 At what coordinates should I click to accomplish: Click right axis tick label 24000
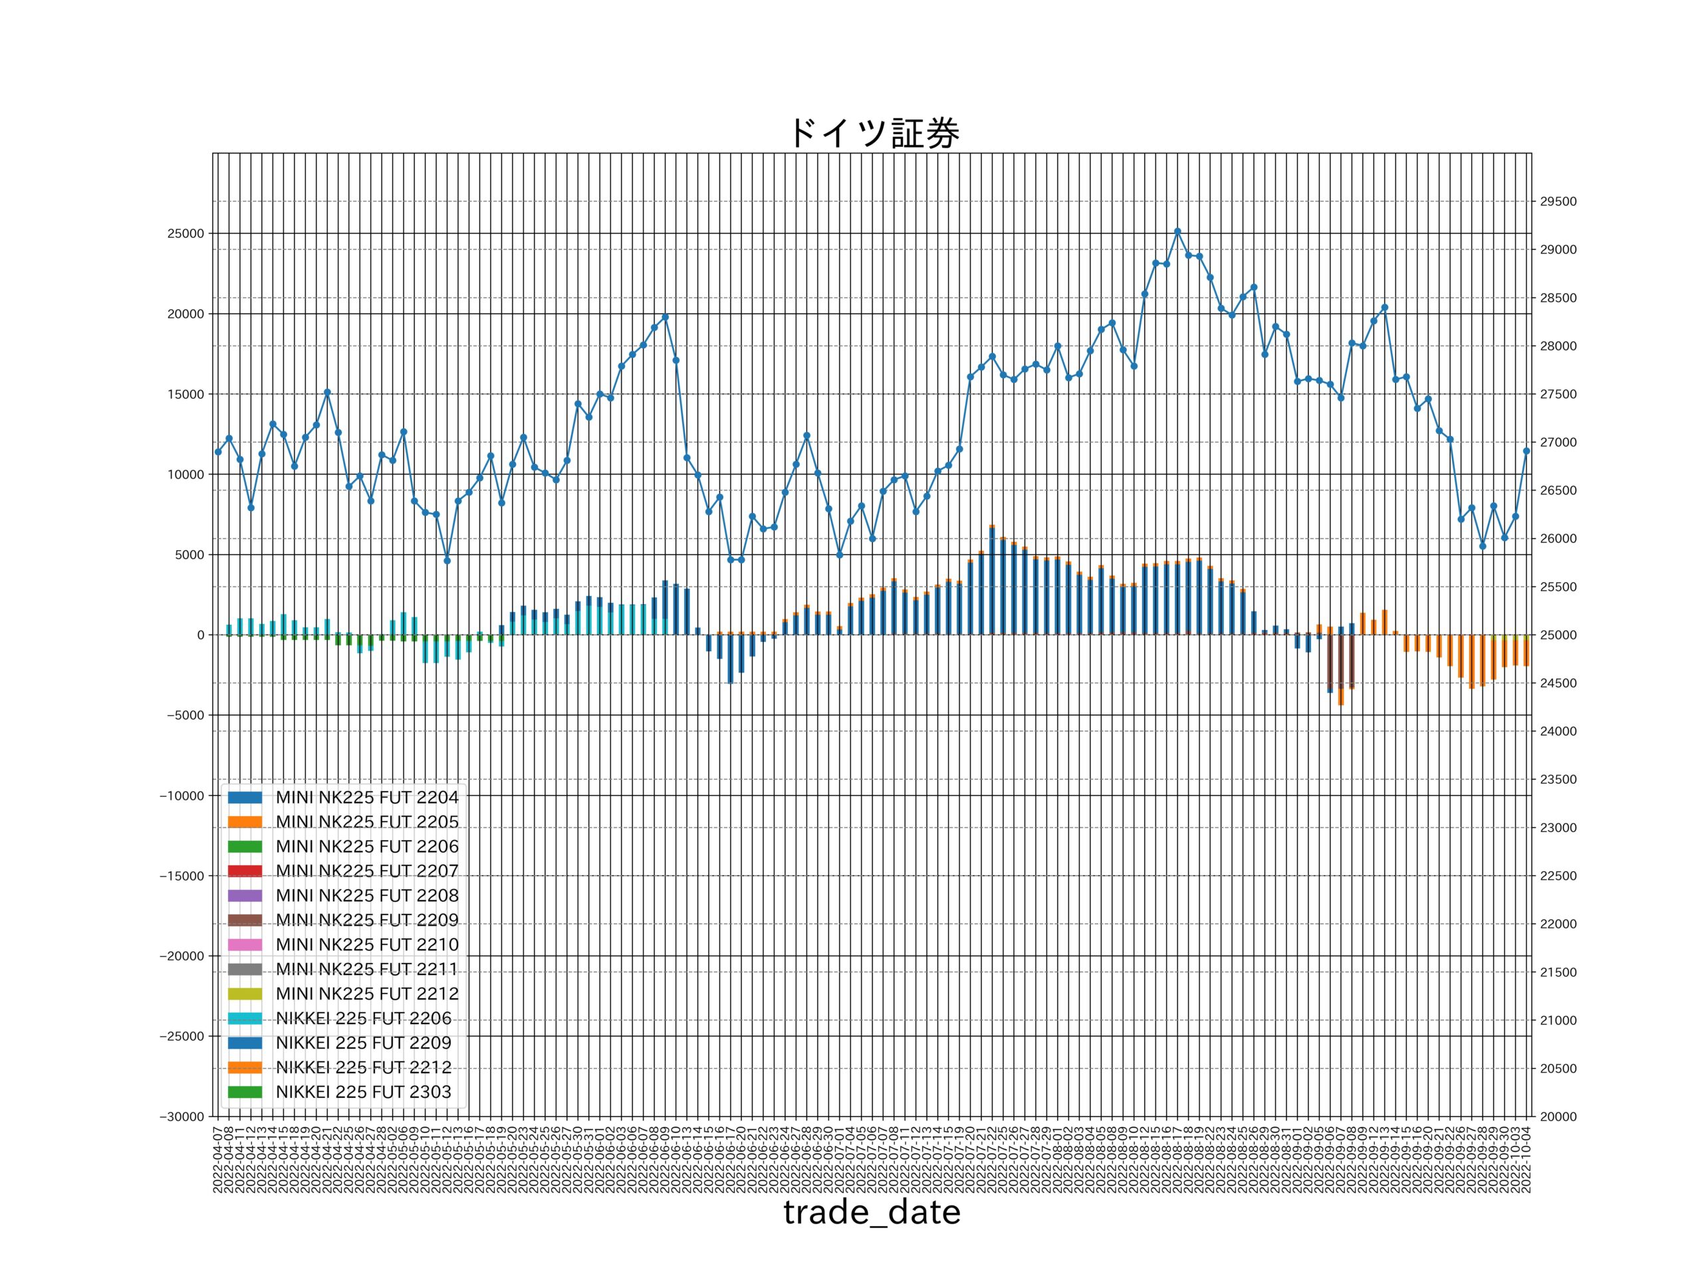1558,732
